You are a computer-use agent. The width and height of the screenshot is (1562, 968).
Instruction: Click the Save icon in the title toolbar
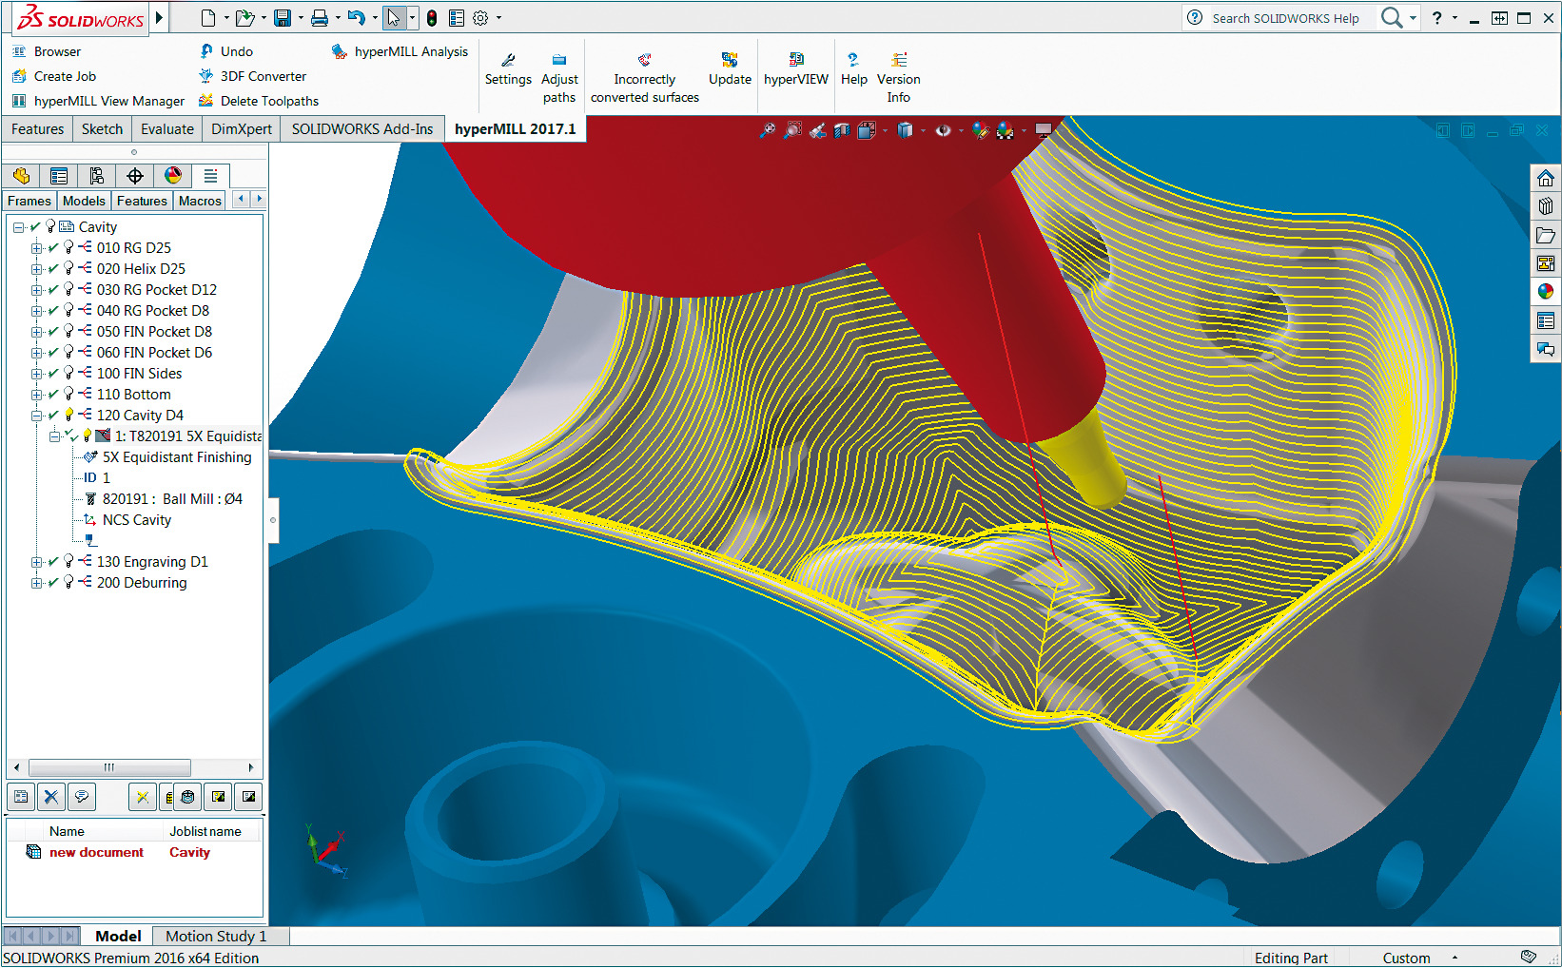[283, 18]
